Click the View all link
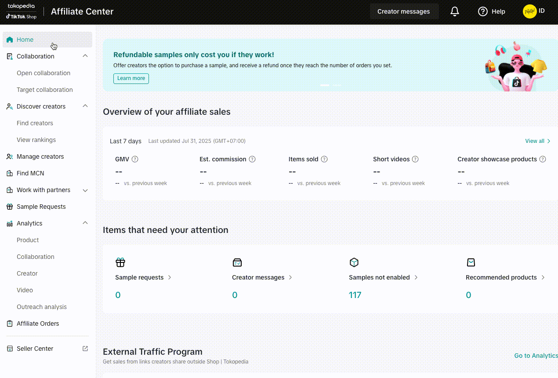 pos(537,141)
